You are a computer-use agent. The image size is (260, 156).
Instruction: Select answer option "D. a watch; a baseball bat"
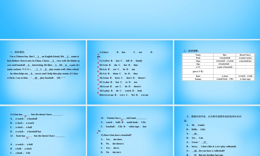point(26,132)
